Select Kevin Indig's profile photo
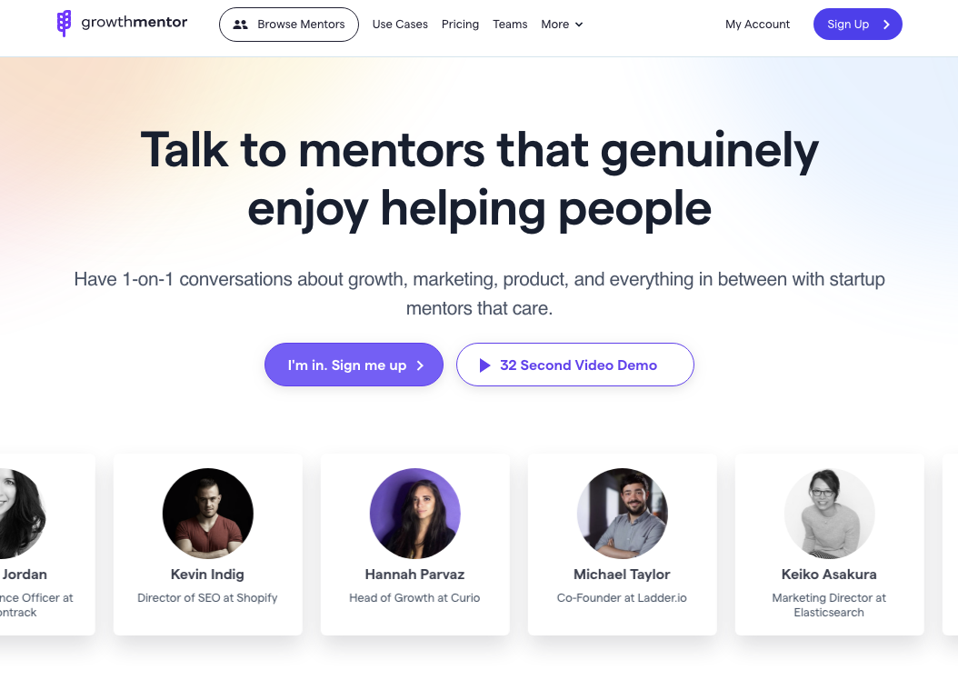Viewport: 958px width, 680px height. click(208, 514)
